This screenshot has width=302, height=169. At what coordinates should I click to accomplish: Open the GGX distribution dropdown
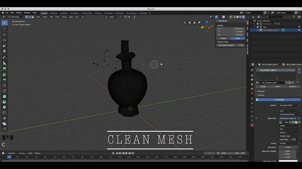click(x=289, y=111)
